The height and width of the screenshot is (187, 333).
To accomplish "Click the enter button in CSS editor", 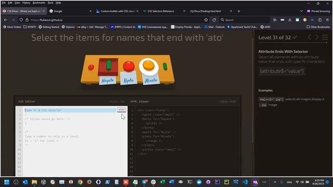I will click(121, 110).
